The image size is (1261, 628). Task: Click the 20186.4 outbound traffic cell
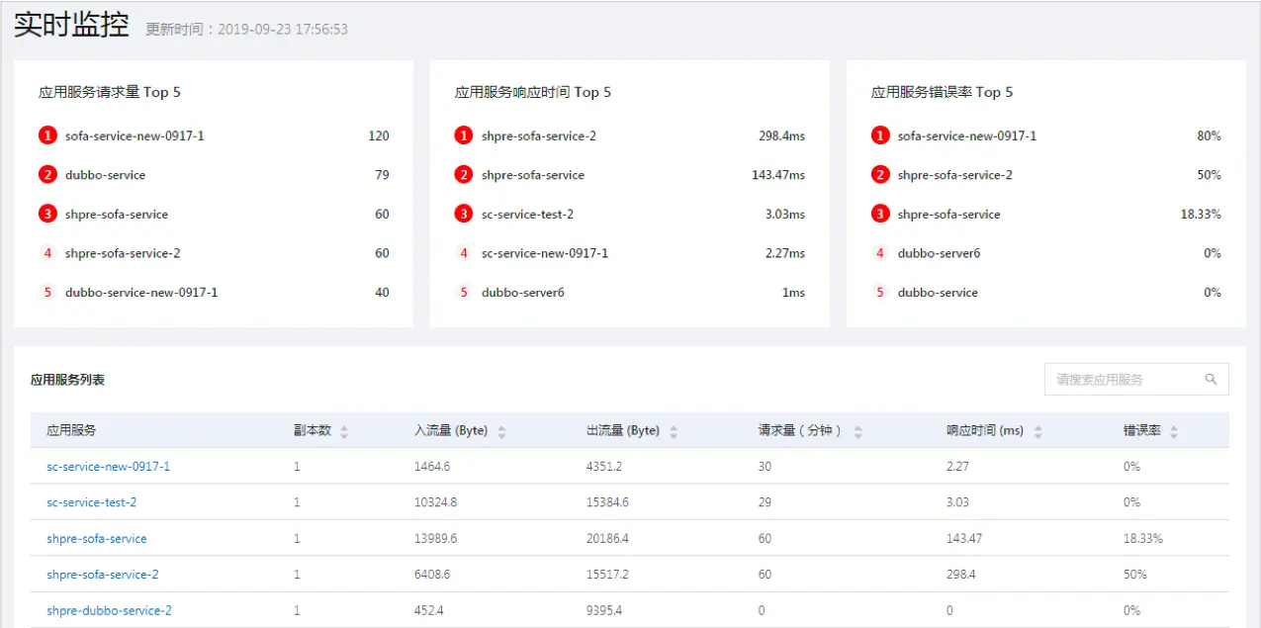pyautogui.click(x=607, y=539)
